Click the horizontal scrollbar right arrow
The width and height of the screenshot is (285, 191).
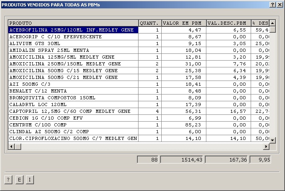tap(266, 146)
